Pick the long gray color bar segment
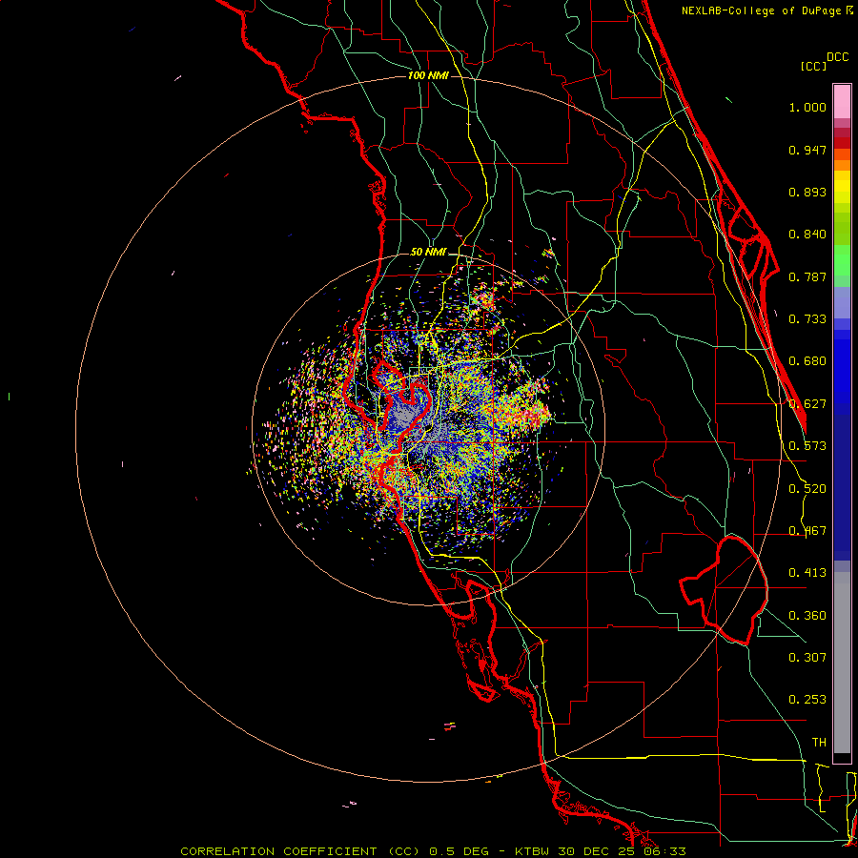Viewport: 858px width, 858px height. 842,663
